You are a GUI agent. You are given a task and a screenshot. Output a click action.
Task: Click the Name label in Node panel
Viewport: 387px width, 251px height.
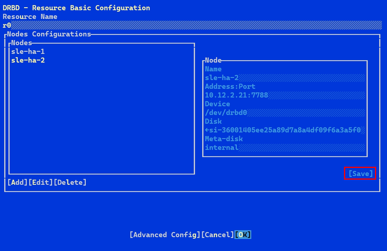pyautogui.click(x=213, y=69)
